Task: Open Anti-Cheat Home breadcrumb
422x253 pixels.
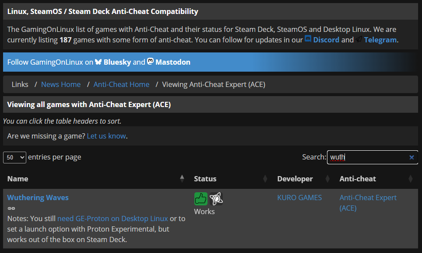Action: point(121,84)
